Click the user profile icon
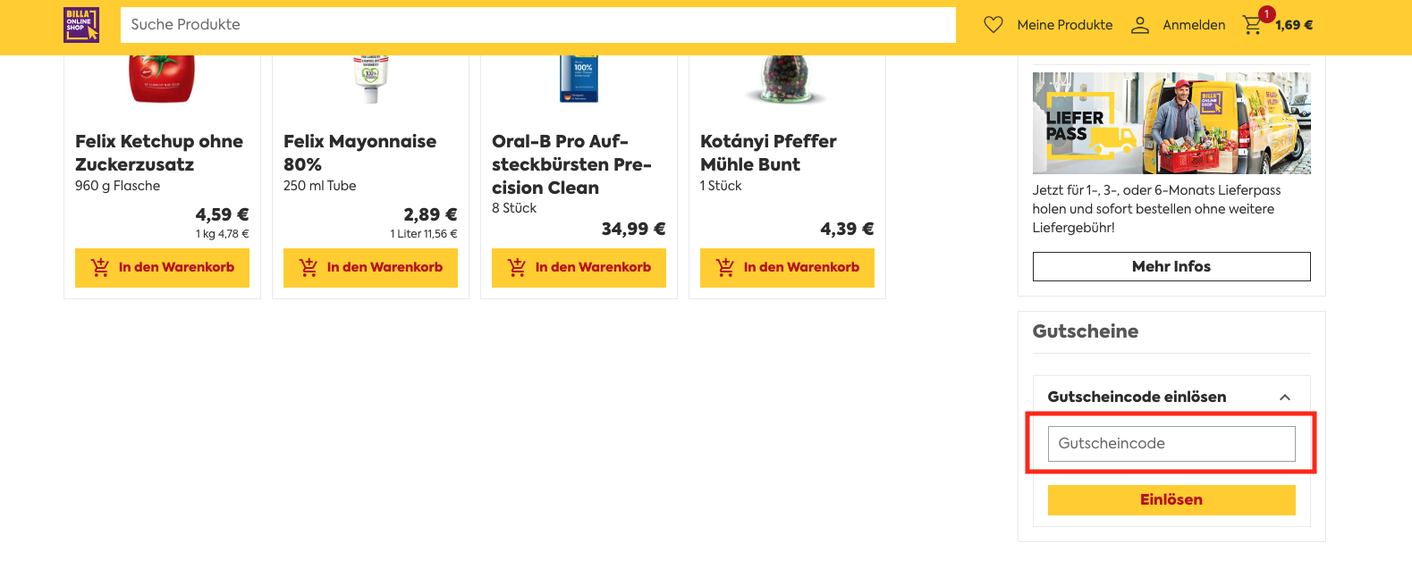Viewport: 1412px width, 577px height. 1139,25
